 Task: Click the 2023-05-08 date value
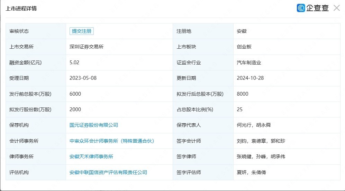(x=83, y=78)
